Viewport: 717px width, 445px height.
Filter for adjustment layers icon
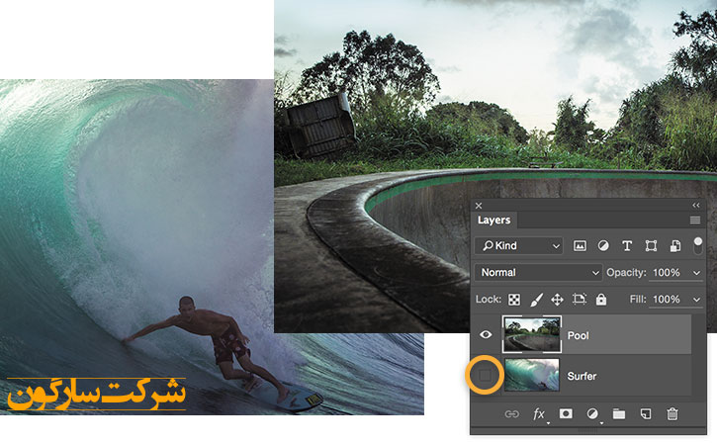click(x=603, y=245)
